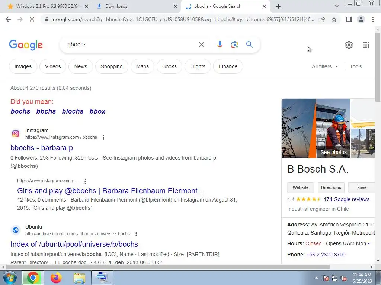Close the Downloads tab
The width and height of the screenshot is (381, 285).
175,7
